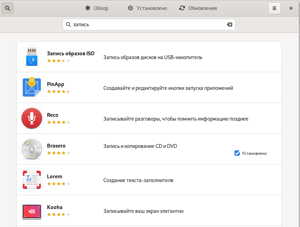Viewport: 300px width, 227px height.
Task: Open the Reco app title link
Action: coord(53,115)
